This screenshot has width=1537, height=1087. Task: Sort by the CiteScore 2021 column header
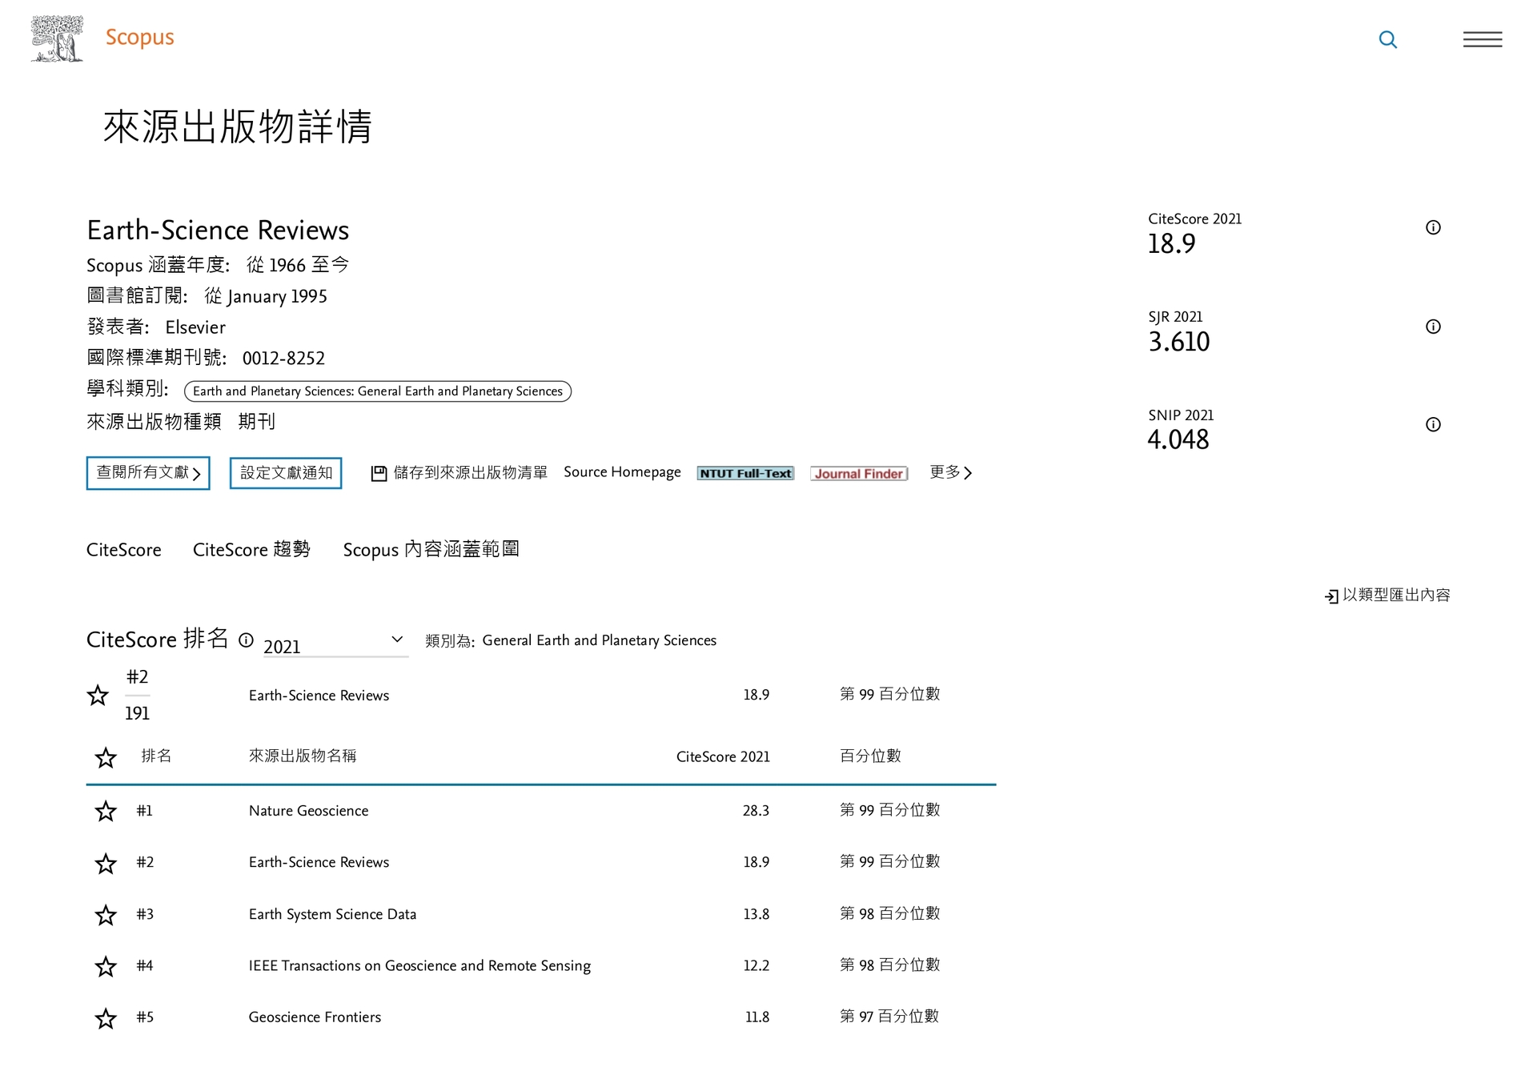(x=723, y=757)
